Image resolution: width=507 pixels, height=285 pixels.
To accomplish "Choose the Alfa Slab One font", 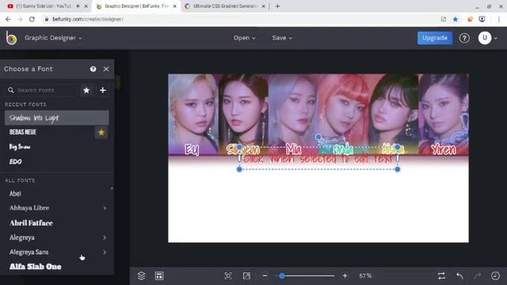I will pyautogui.click(x=35, y=267).
